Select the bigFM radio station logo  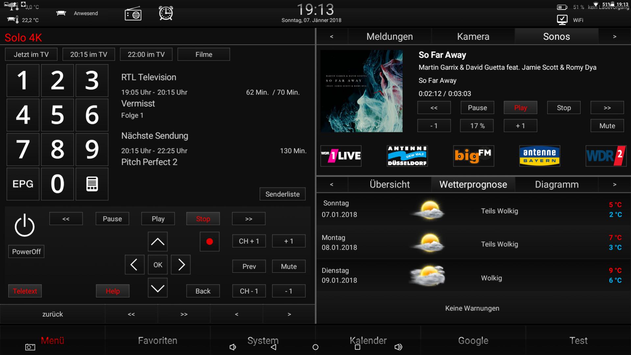pyautogui.click(x=473, y=156)
